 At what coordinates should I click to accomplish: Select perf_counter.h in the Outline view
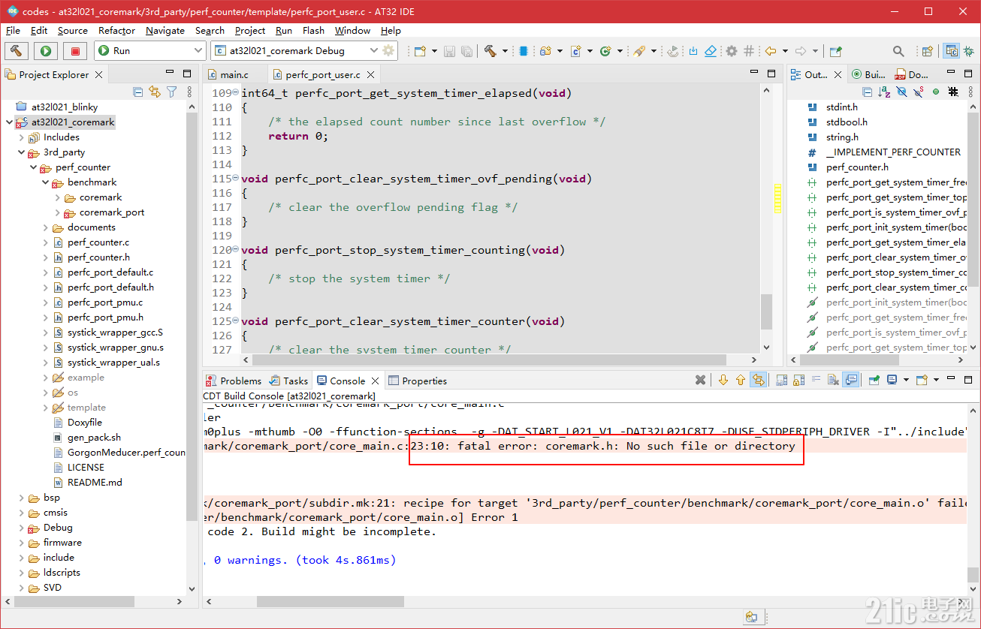[x=857, y=167]
